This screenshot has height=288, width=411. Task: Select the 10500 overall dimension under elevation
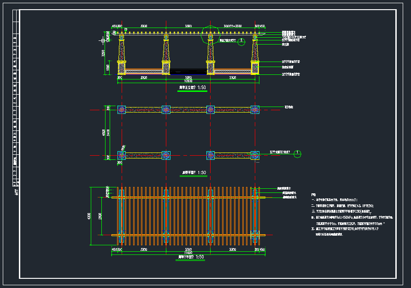point(188,81)
